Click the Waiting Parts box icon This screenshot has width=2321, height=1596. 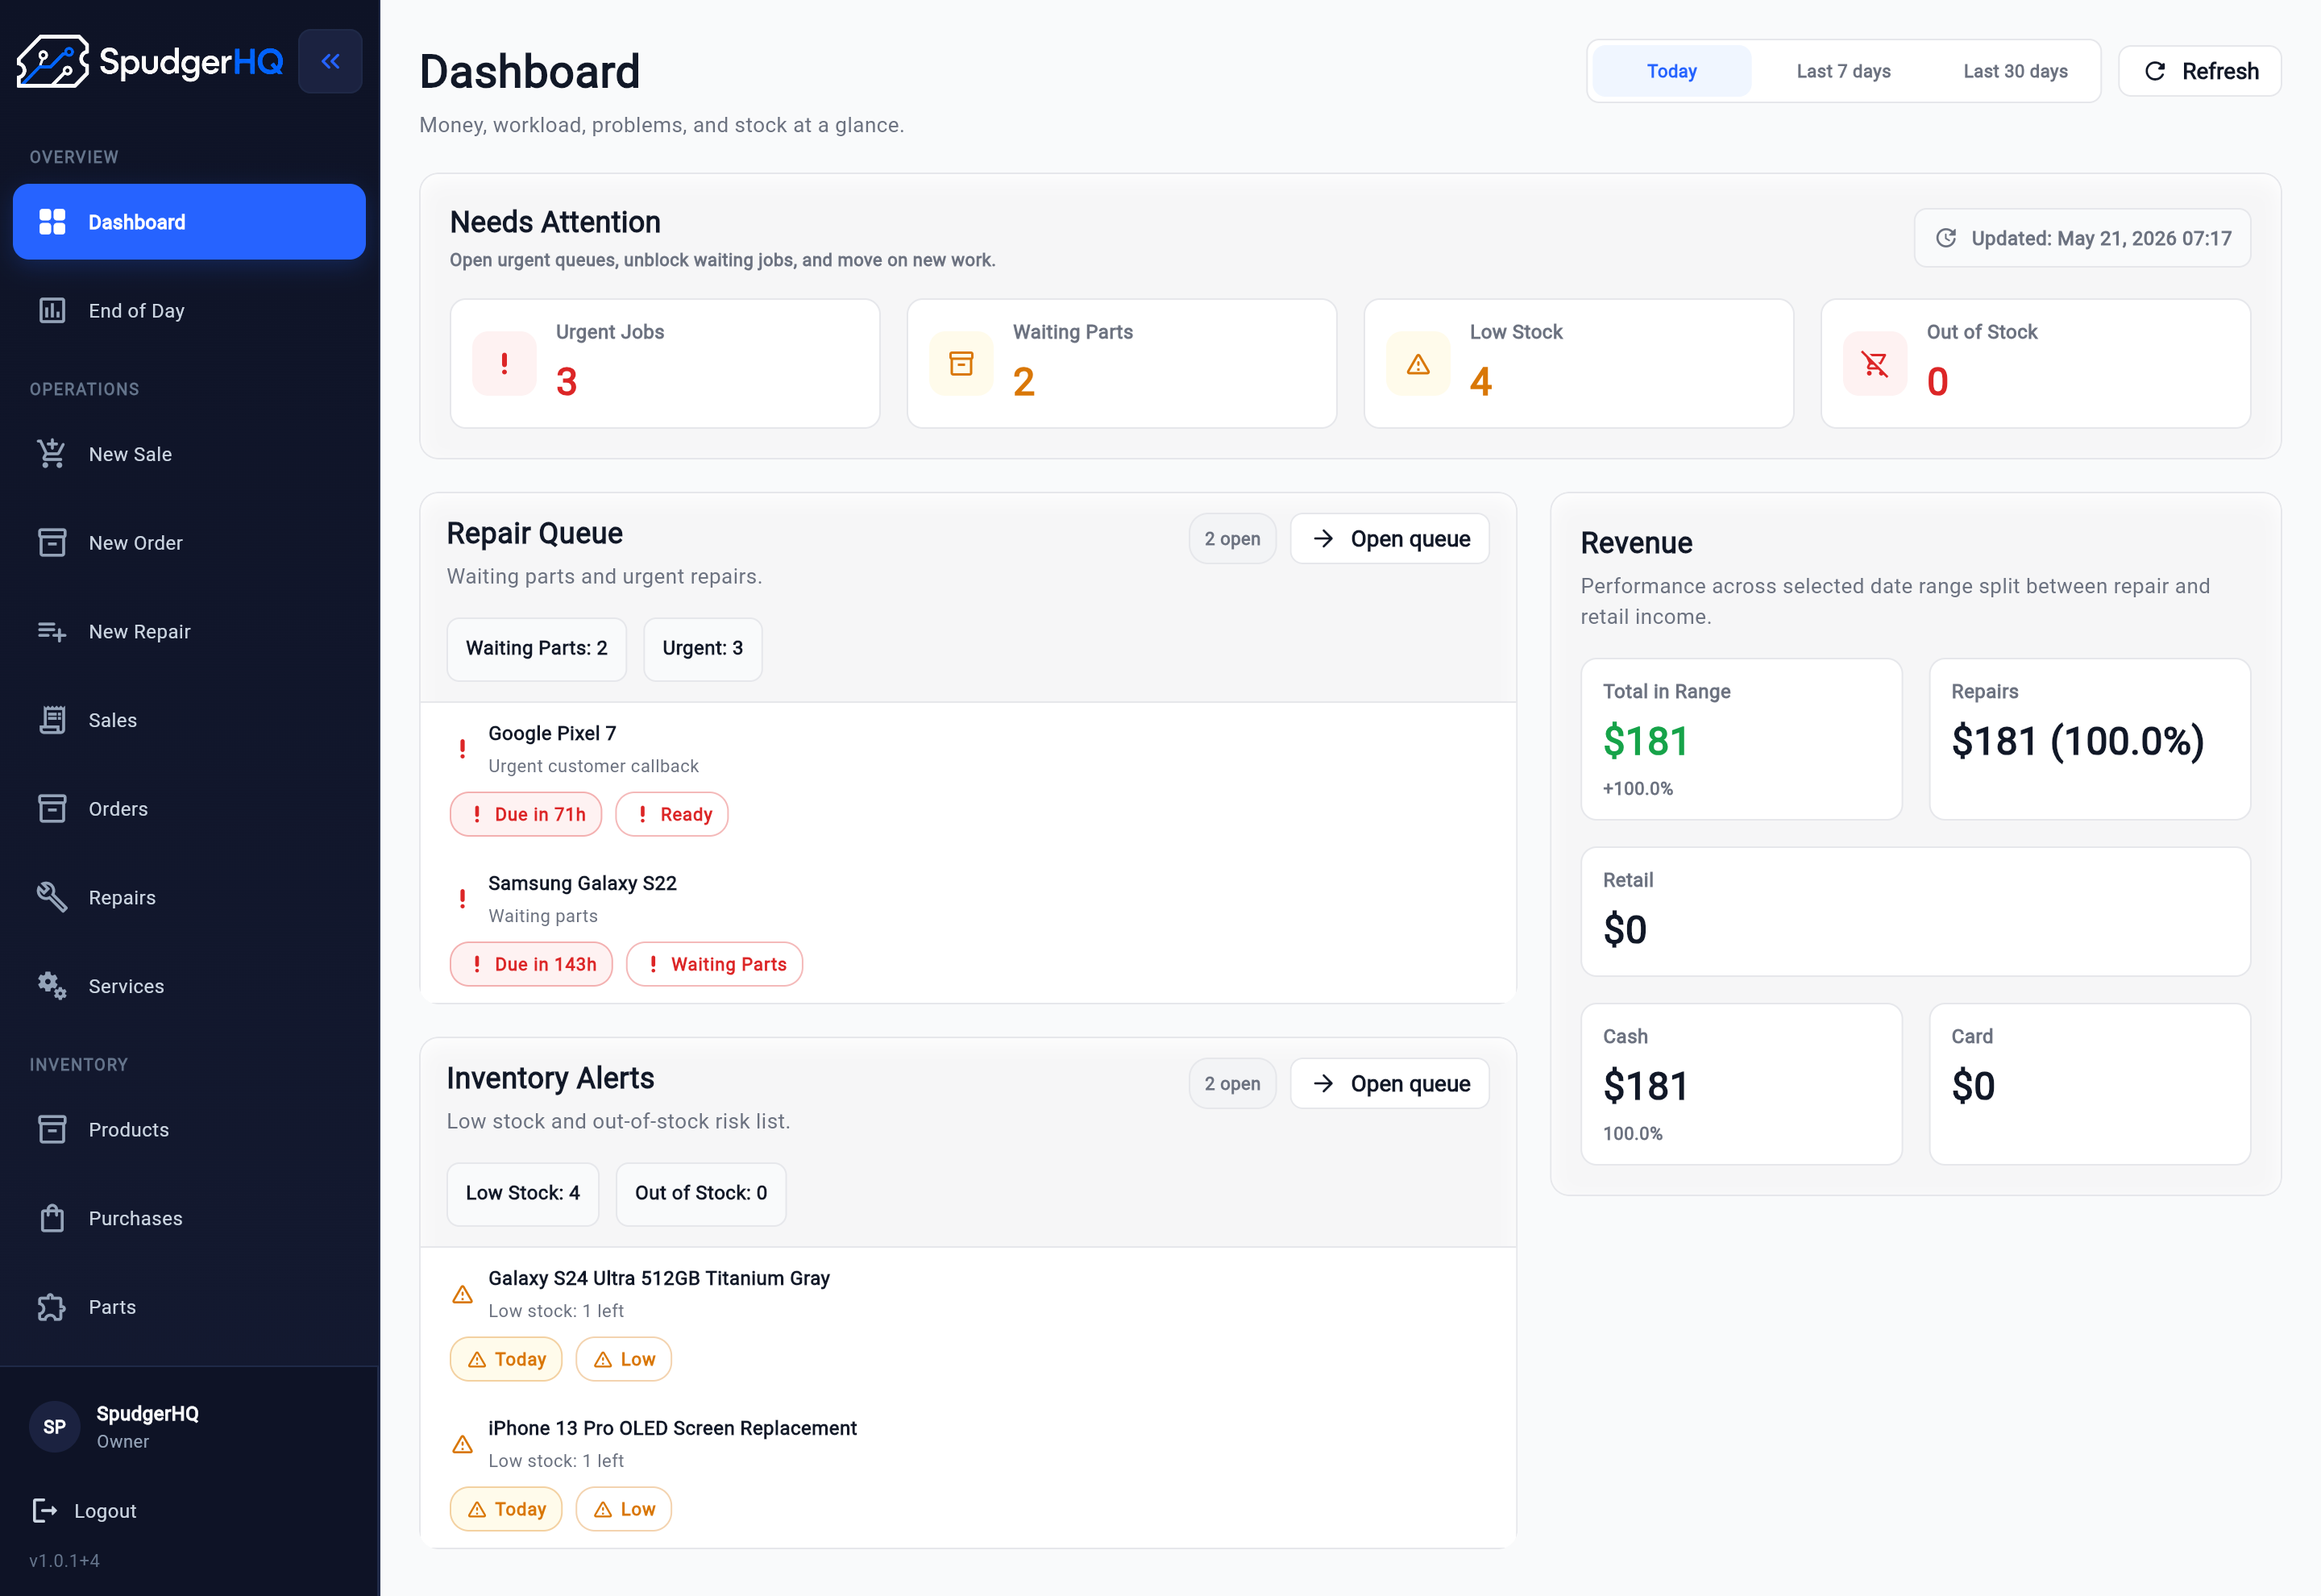coord(961,364)
